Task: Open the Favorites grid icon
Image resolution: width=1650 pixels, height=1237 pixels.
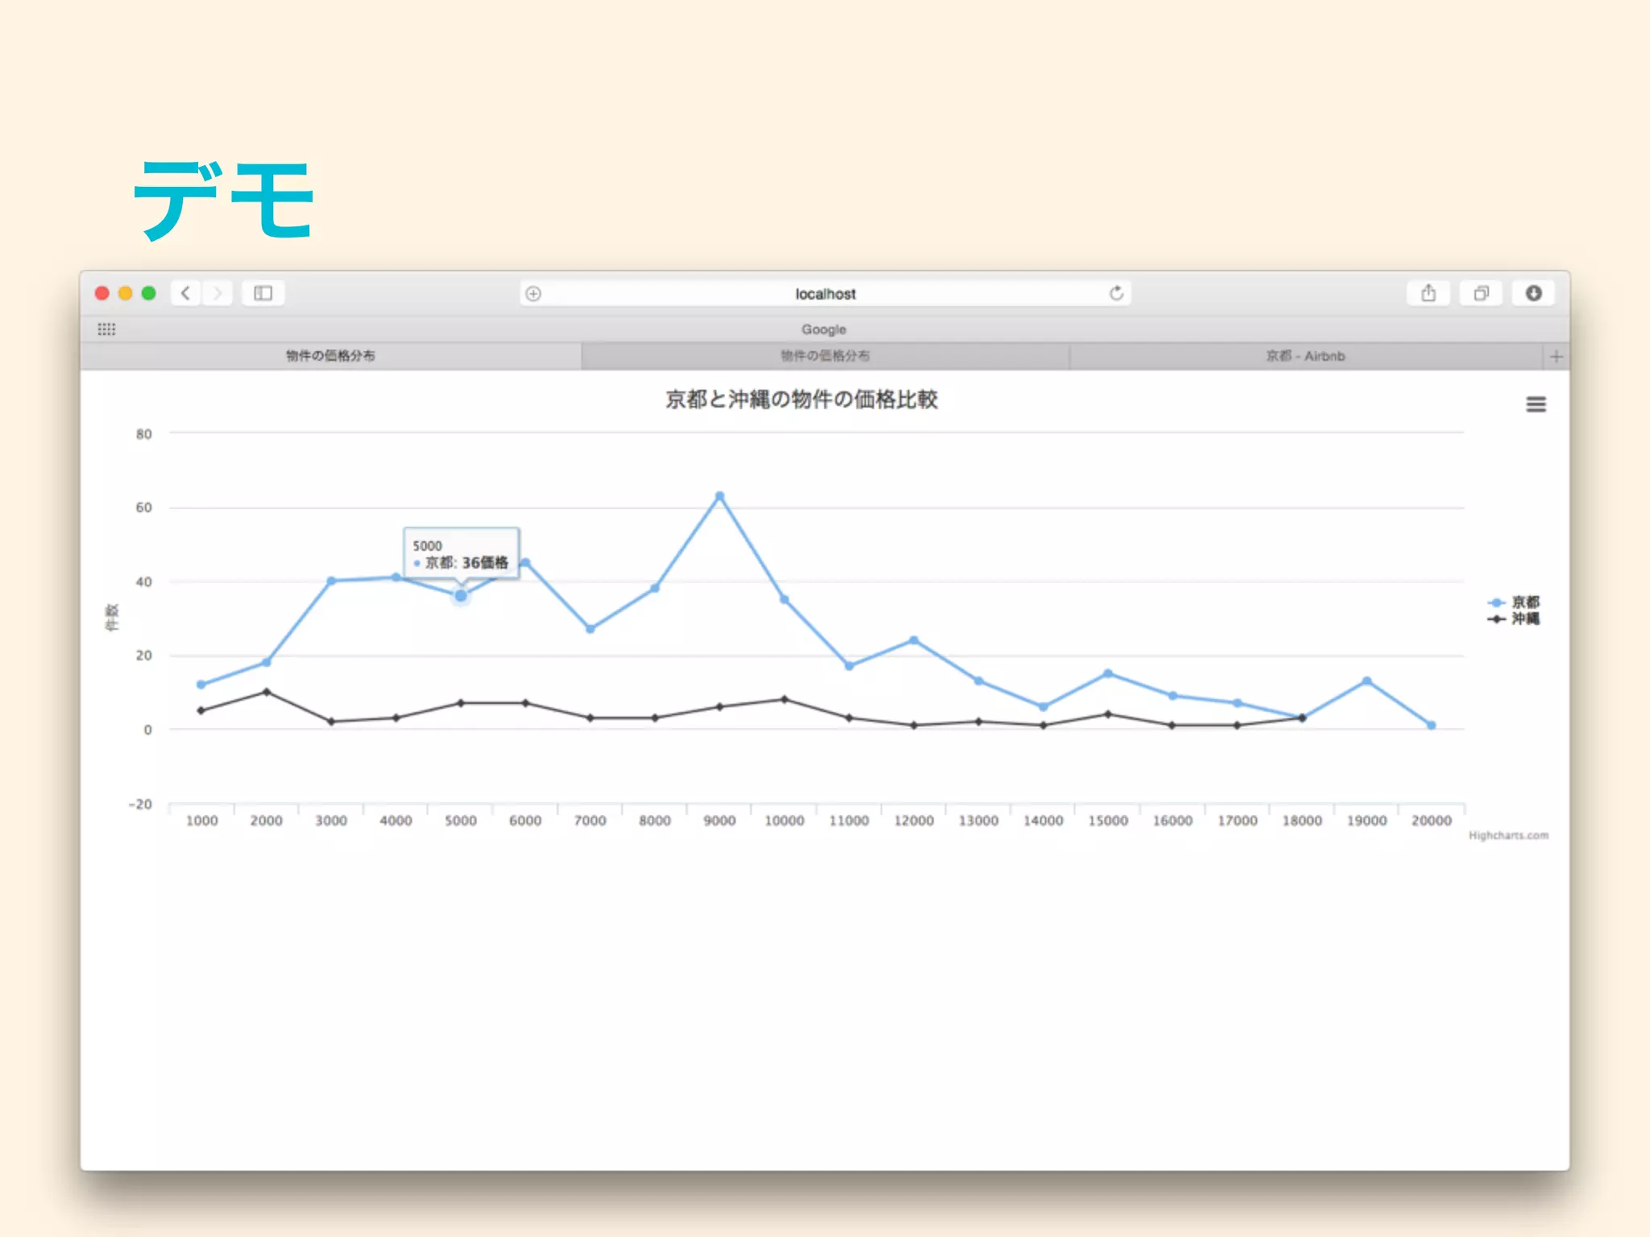Action: tap(106, 329)
